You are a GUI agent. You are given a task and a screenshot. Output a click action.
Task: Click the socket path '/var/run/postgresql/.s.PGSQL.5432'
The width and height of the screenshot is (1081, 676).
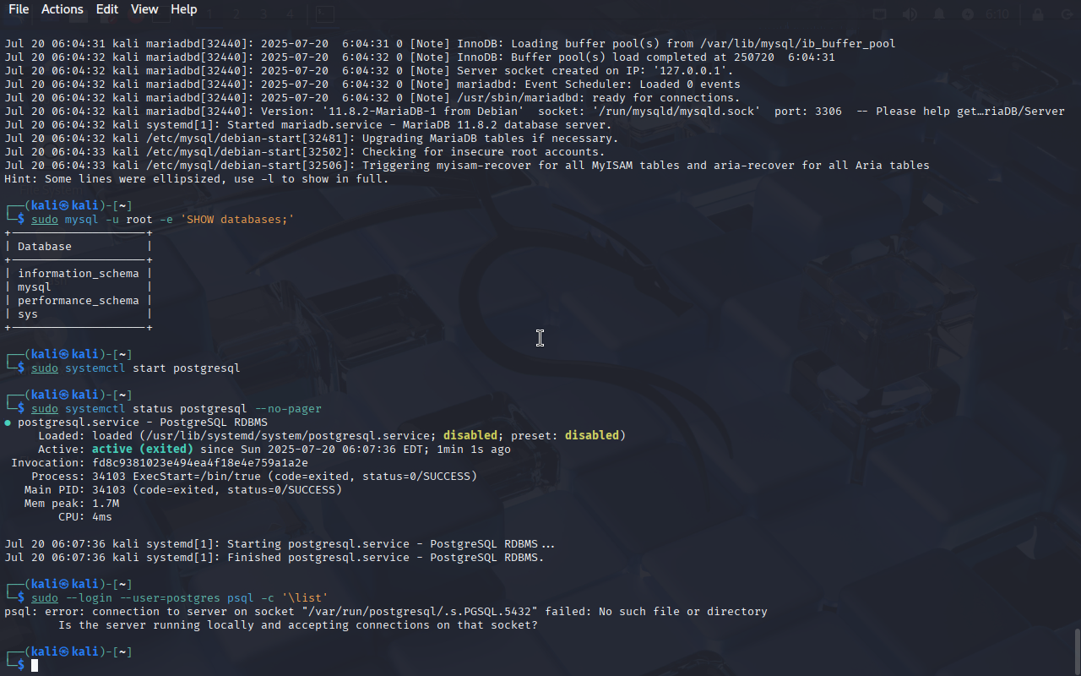point(420,612)
